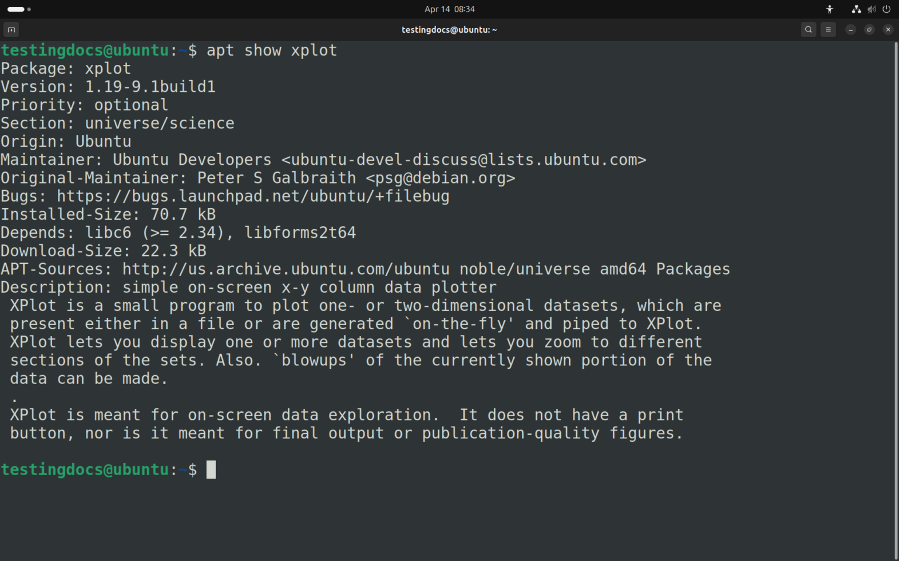Image resolution: width=899 pixels, height=561 pixels.
Task: Click the power icon in the system tray
Action: pos(887,9)
